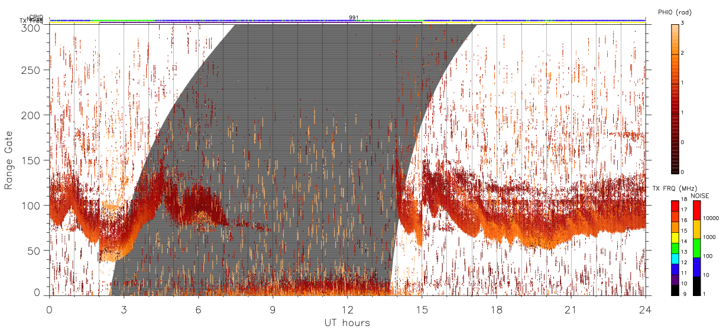Viewport: 726px width, 335px height.
Task: Click the x-axis tick label '6'
Action: tap(198, 309)
